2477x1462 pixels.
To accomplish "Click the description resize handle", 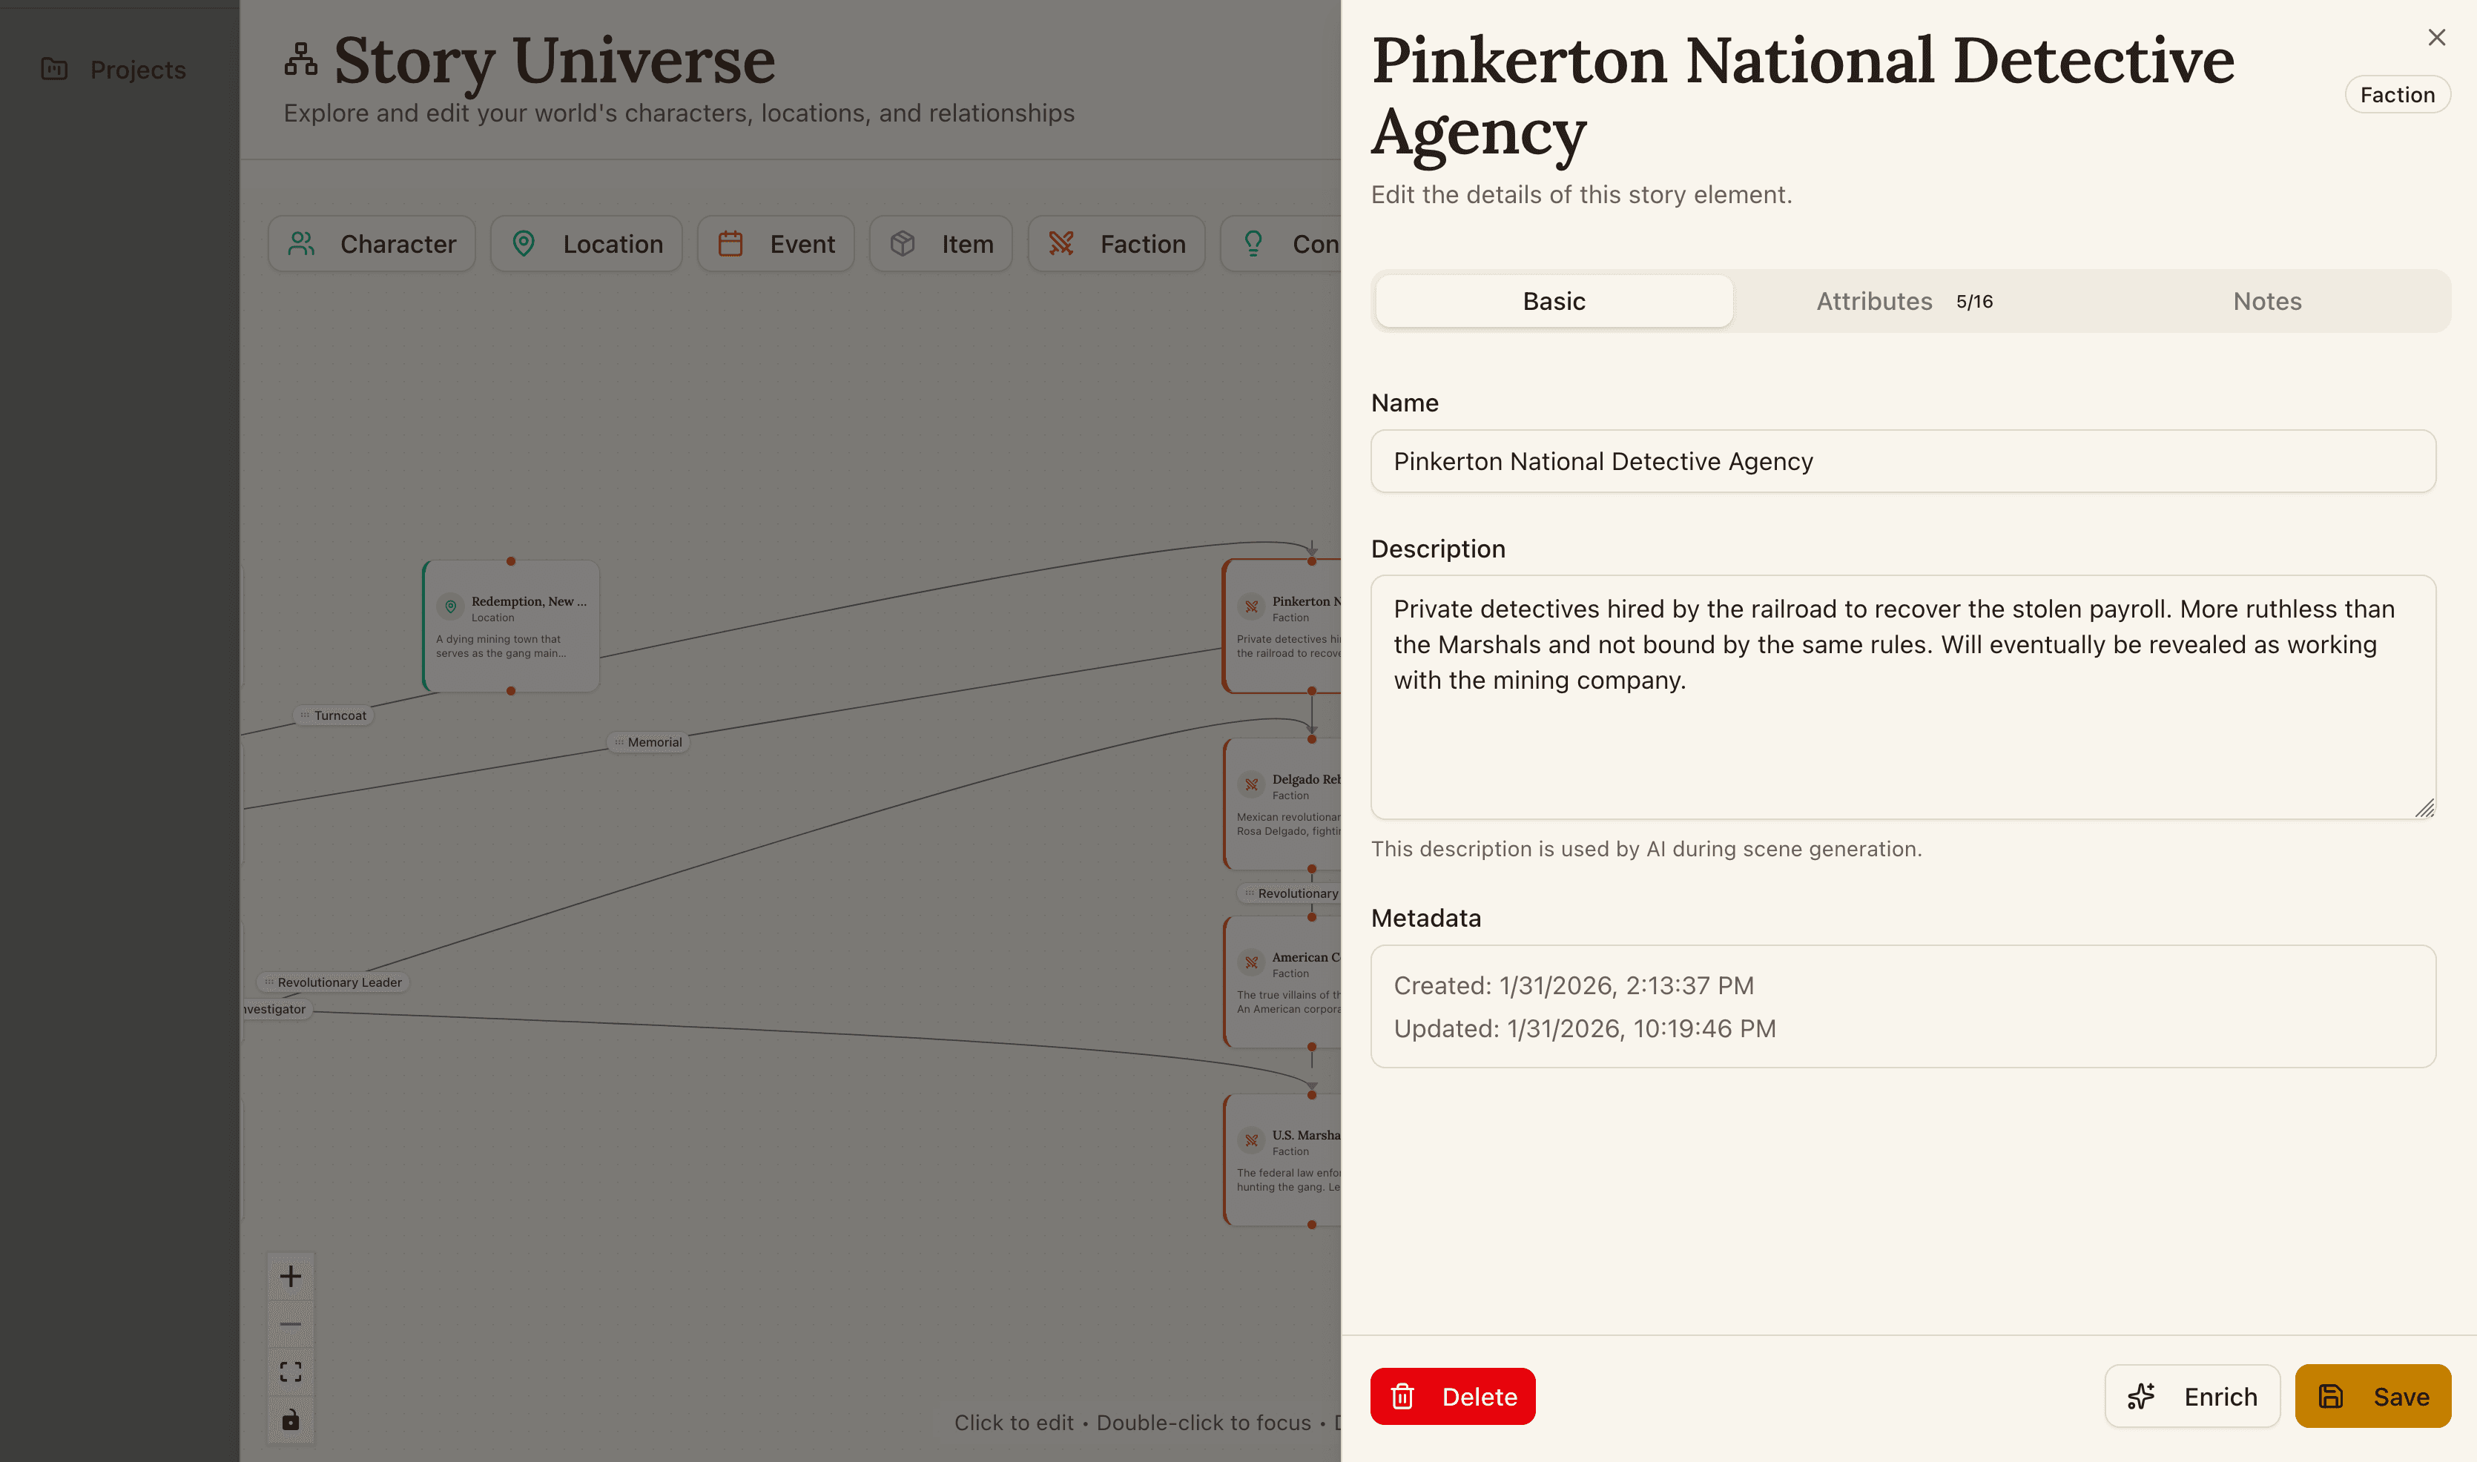I will (2425, 809).
